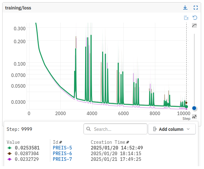
Task: Open the chart in fullscreen
Action: point(195,8)
